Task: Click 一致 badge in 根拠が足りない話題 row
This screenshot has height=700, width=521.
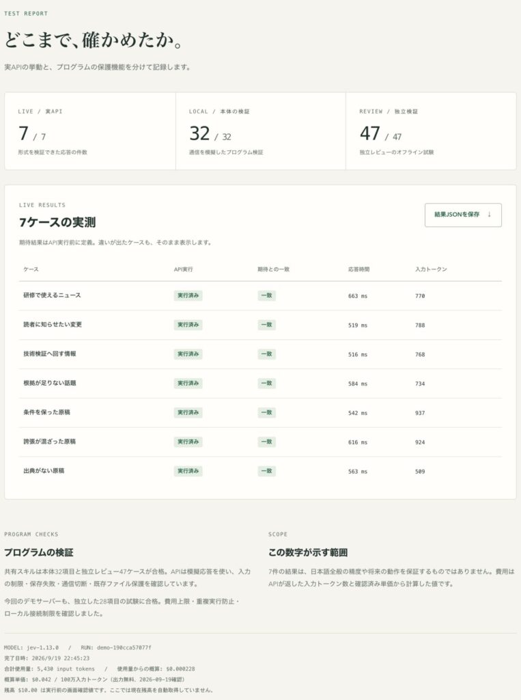Action: point(266,383)
